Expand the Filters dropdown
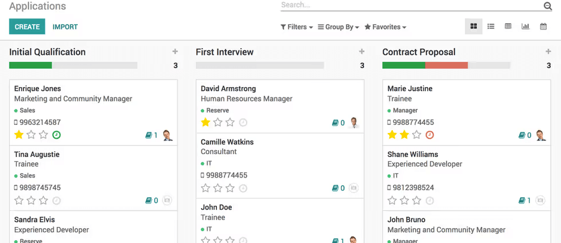Screen dimensions: 561x243 [x=297, y=27]
